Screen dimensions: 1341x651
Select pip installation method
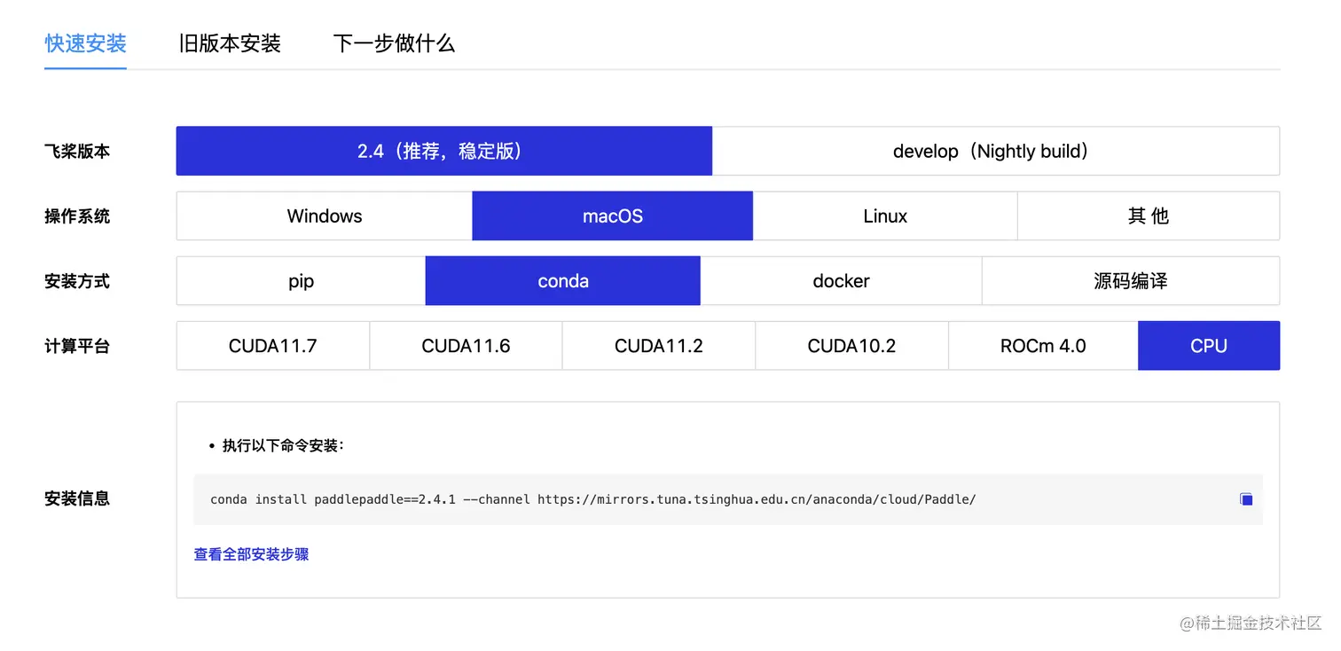coord(302,281)
